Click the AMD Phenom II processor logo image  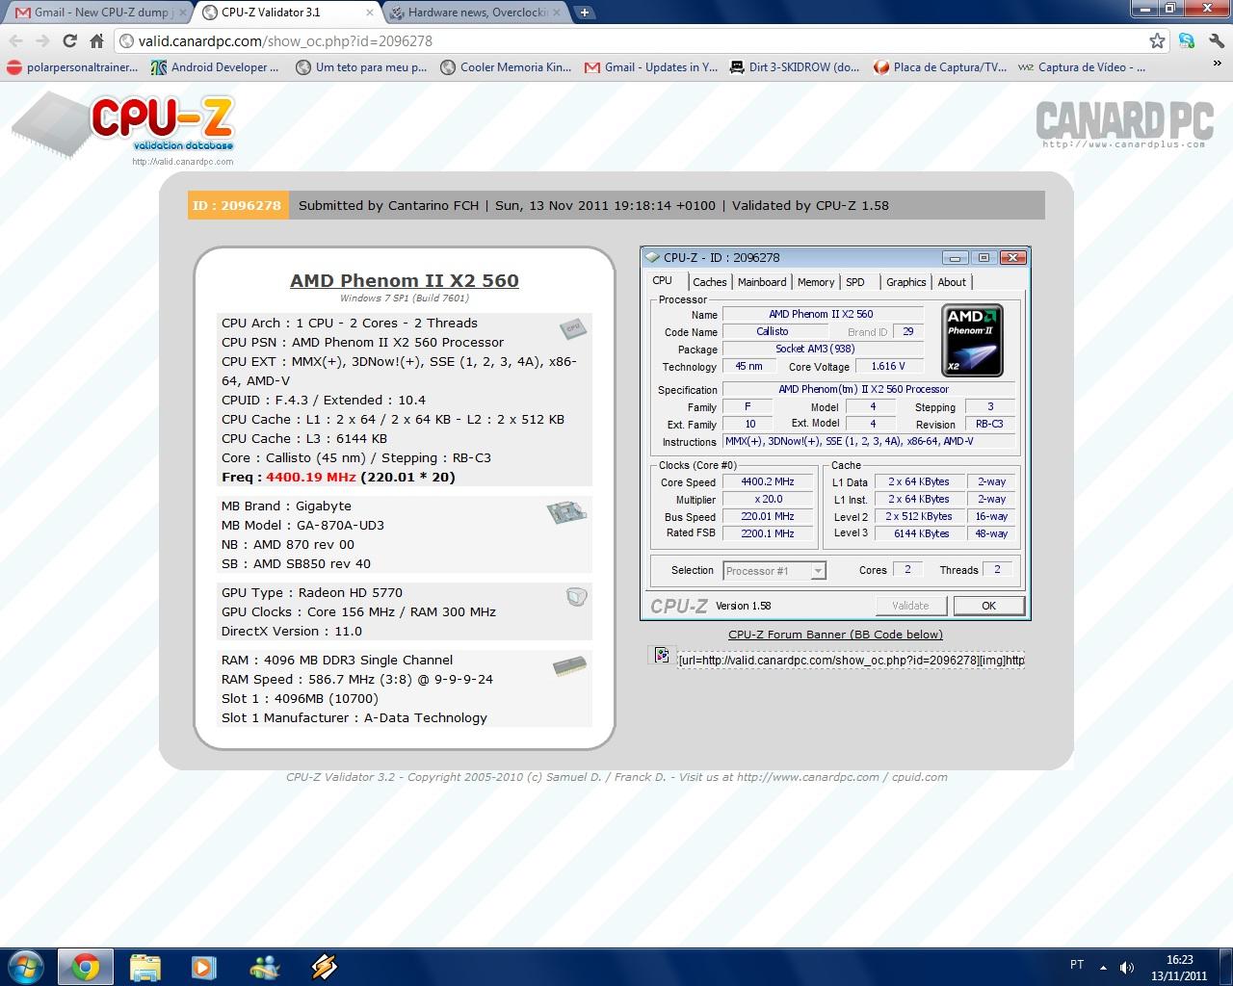[972, 340]
